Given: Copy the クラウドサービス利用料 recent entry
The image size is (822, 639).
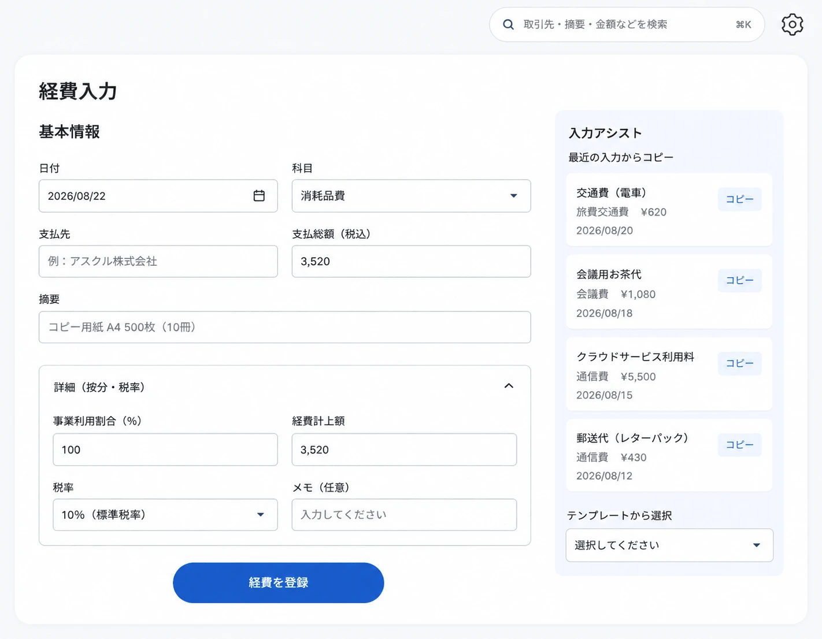Looking at the screenshot, I should (739, 363).
